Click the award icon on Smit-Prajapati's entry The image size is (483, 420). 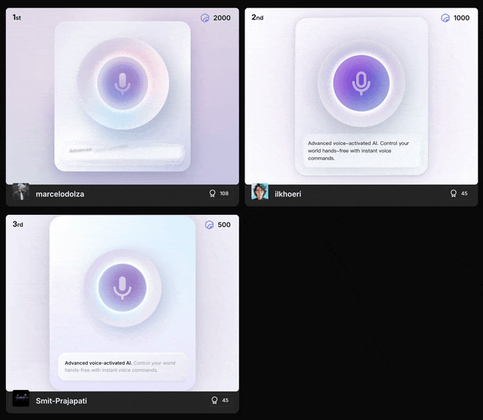214,400
